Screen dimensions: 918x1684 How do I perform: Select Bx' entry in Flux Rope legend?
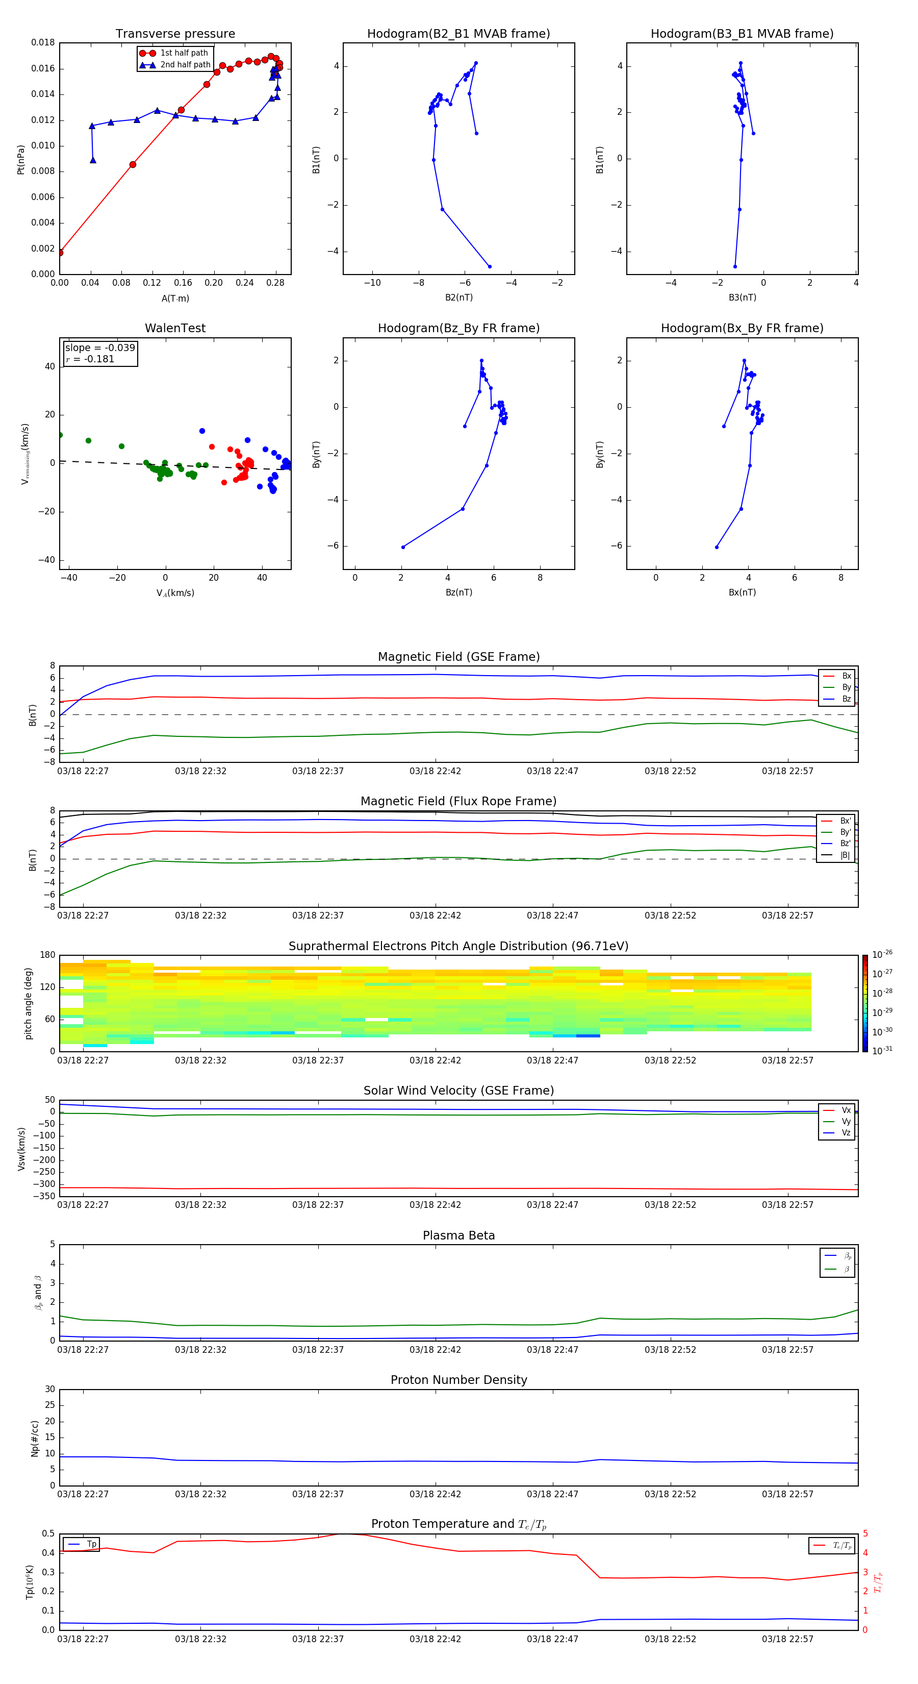coord(836,821)
